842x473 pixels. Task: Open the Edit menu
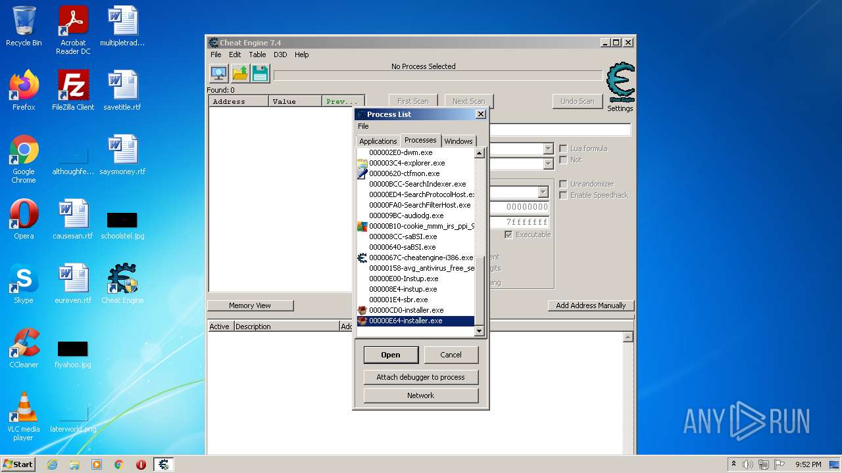click(235, 55)
